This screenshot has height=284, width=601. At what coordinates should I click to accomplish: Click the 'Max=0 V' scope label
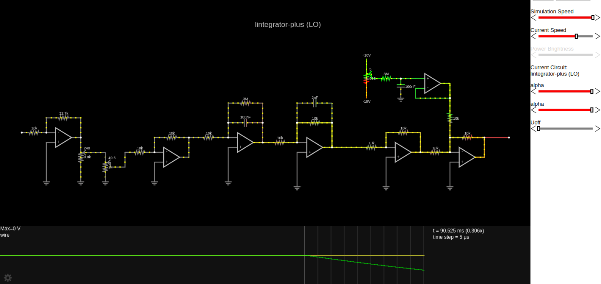(x=10, y=229)
